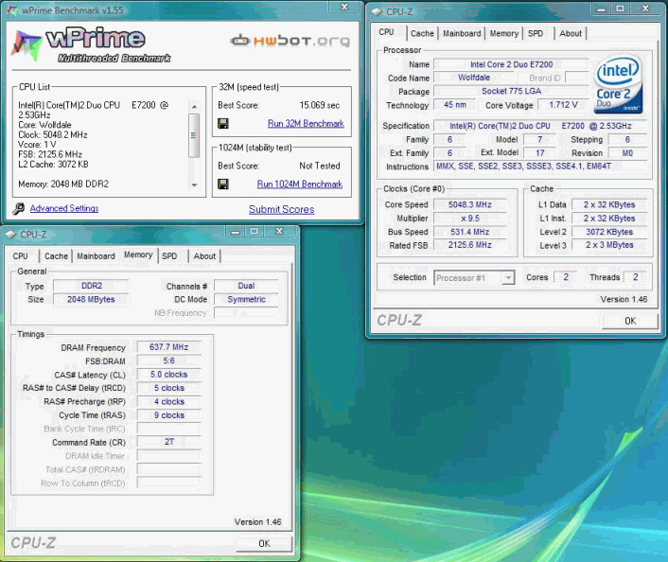
Task: Click the CPU List scroll down arrow
Action: click(194, 184)
